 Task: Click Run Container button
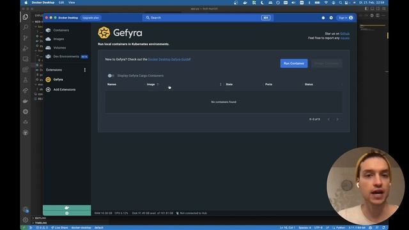coord(294,63)
